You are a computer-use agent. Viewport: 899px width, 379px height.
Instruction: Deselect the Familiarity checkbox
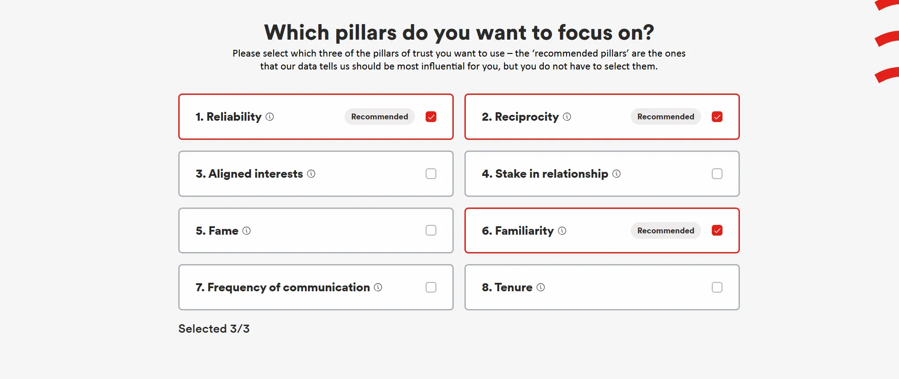717,230
